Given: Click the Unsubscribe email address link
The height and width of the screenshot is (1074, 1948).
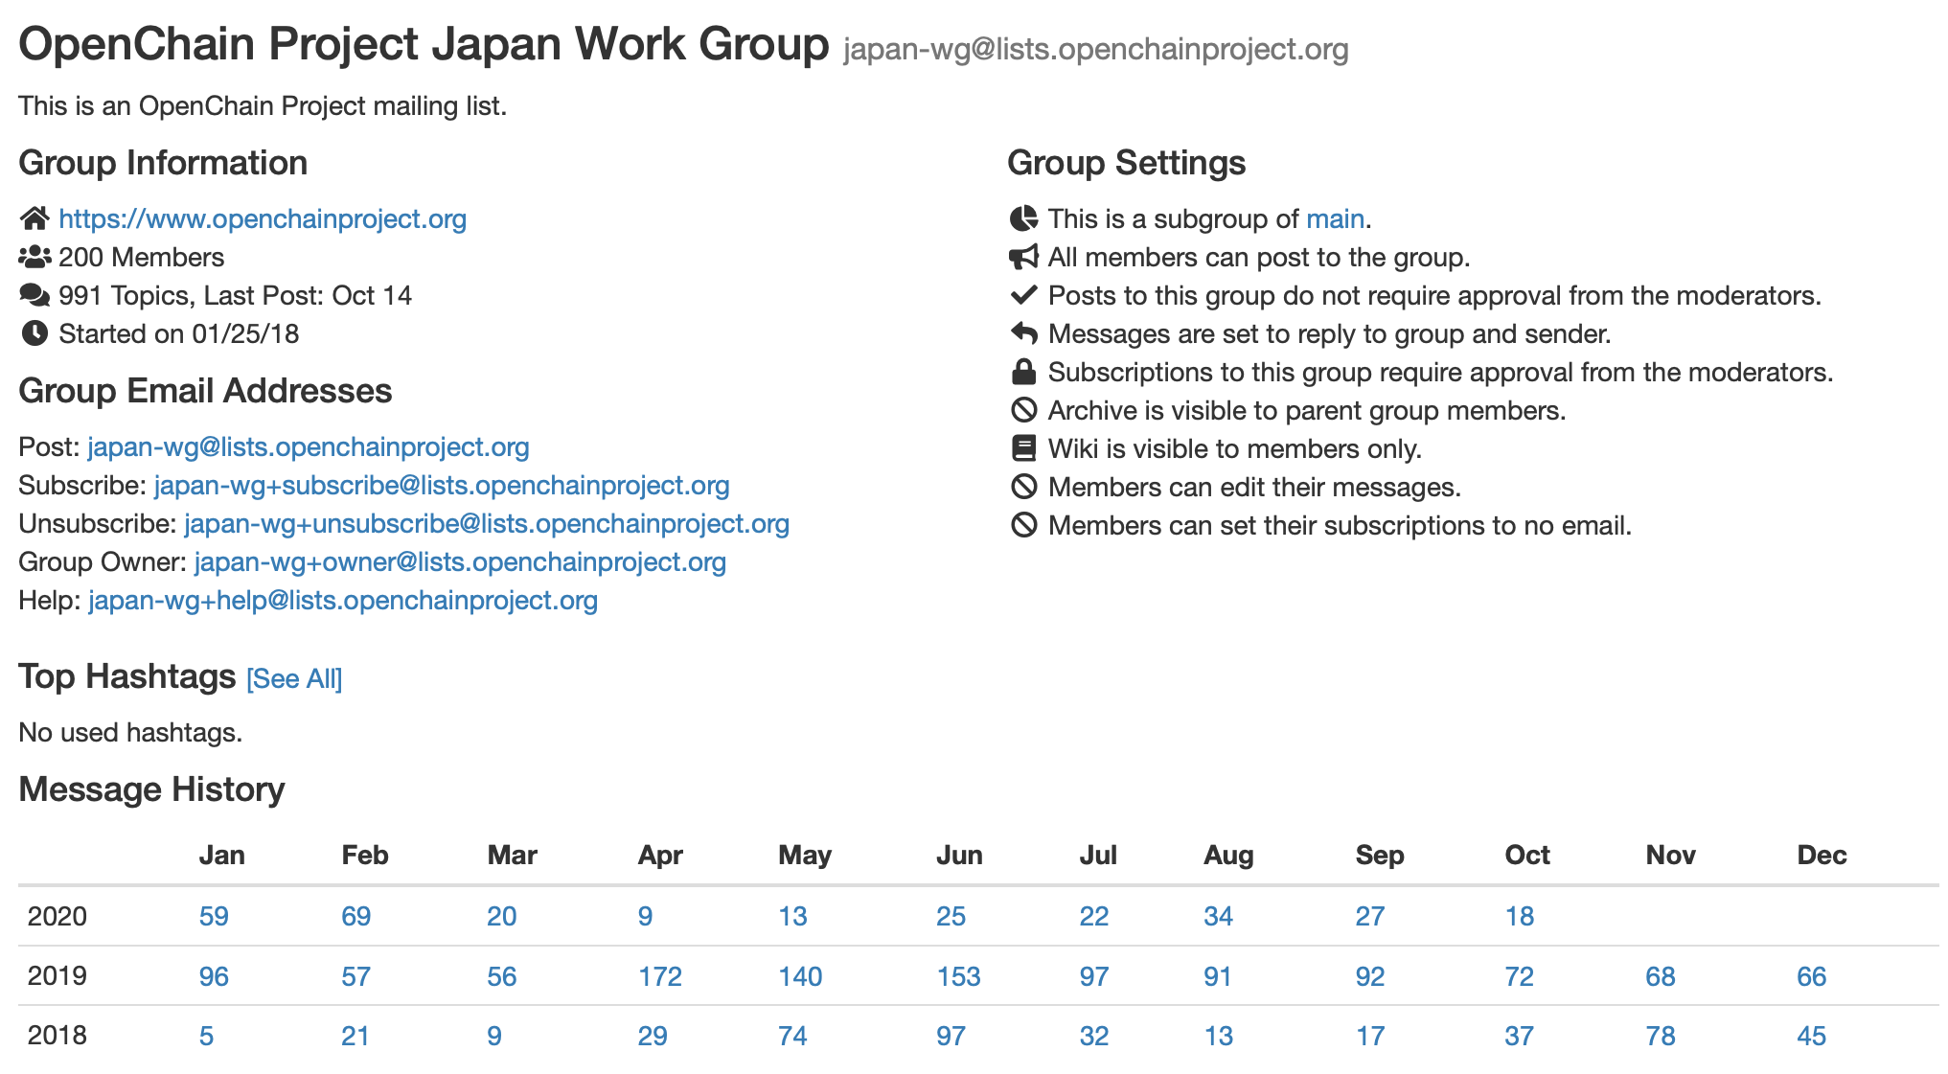Looking at the screenshot, I should 487,524.
